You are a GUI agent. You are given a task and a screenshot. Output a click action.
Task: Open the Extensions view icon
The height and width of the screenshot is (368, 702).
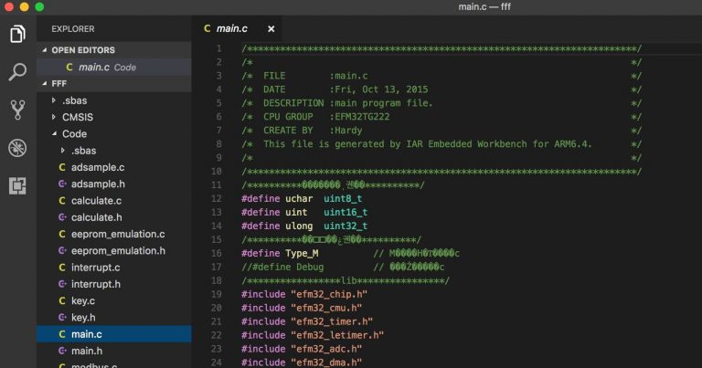point(17,185)
